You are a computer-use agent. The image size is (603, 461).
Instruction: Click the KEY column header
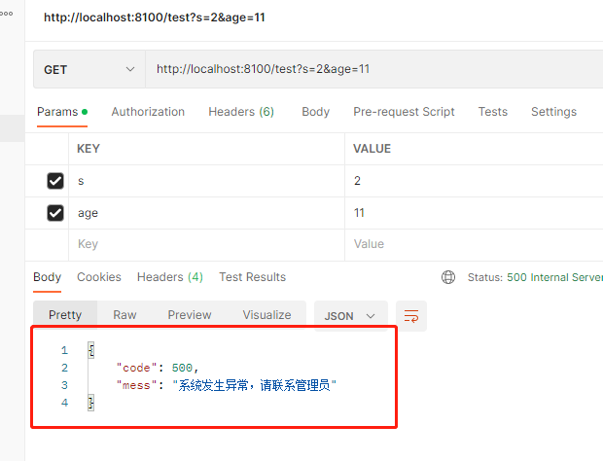[x=89, y=149]
